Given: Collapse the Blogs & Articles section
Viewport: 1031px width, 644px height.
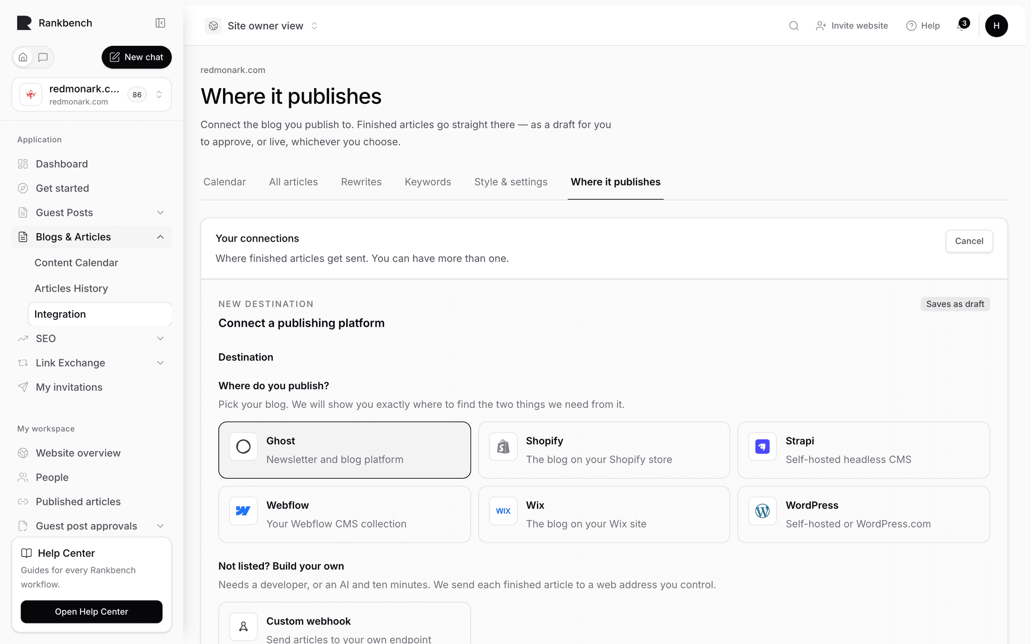Looking at the screenshot, I should pyautogui.click(x=91, y=237).
